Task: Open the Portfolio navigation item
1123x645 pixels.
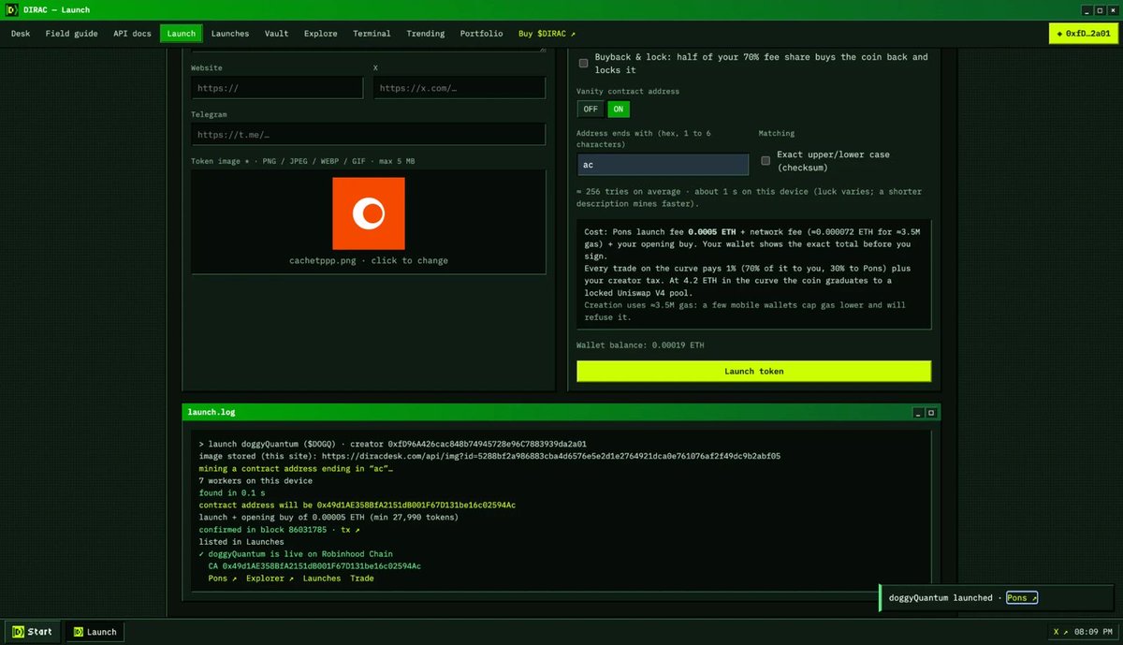Action: 481,34
